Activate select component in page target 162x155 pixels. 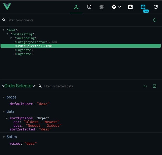[x=155, y=20]
